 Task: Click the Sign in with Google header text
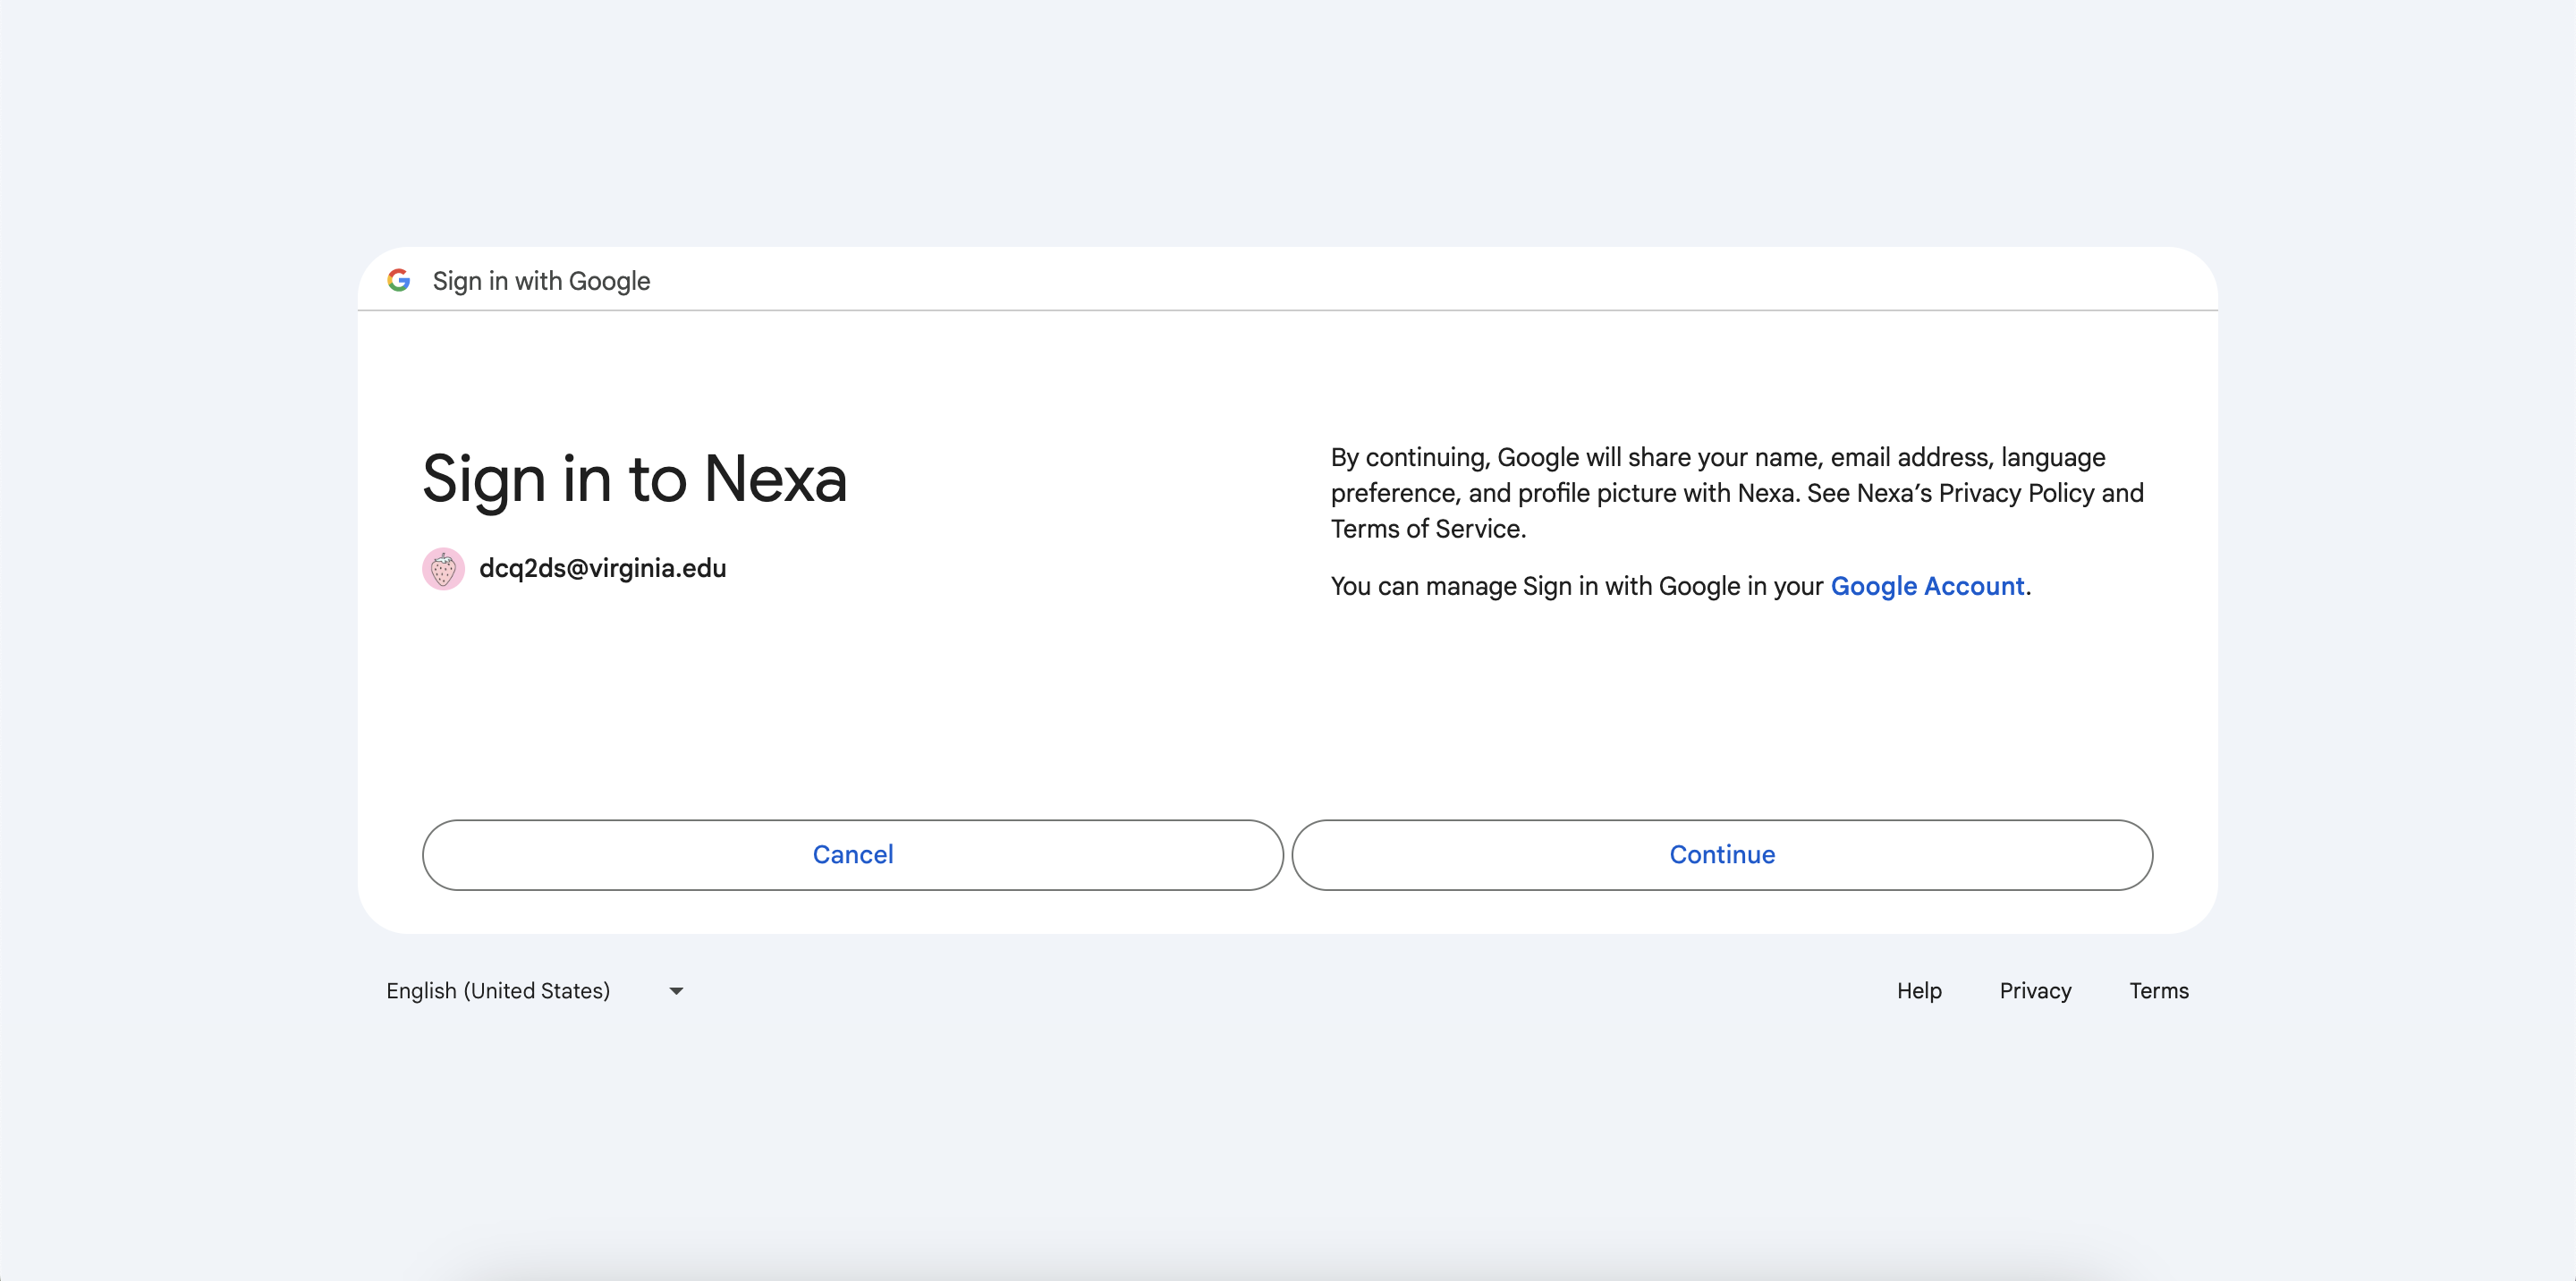[x=541, y=282]
